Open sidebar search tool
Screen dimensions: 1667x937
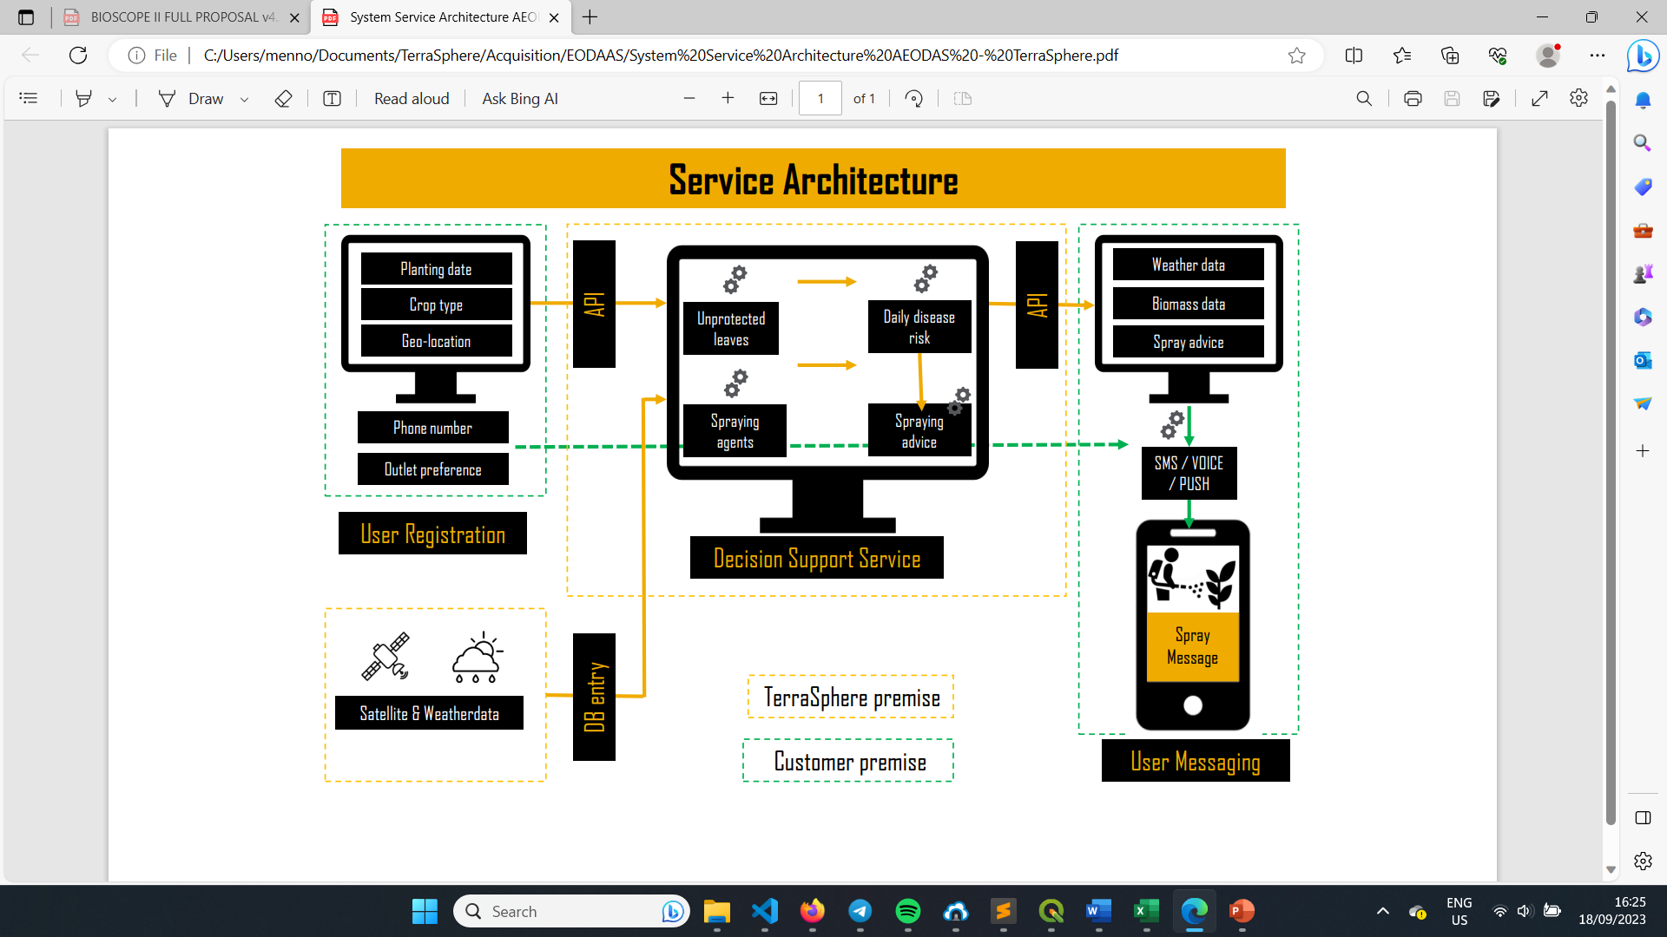coord(1643,143)
